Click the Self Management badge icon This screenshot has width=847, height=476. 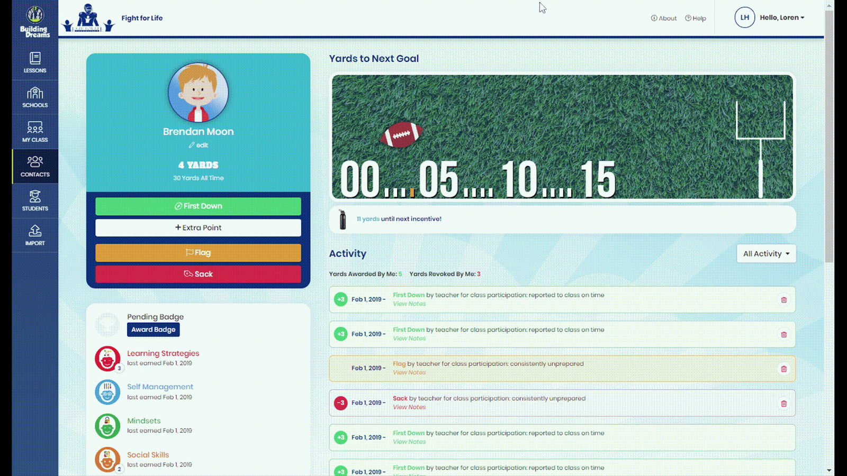pos(107,392)
